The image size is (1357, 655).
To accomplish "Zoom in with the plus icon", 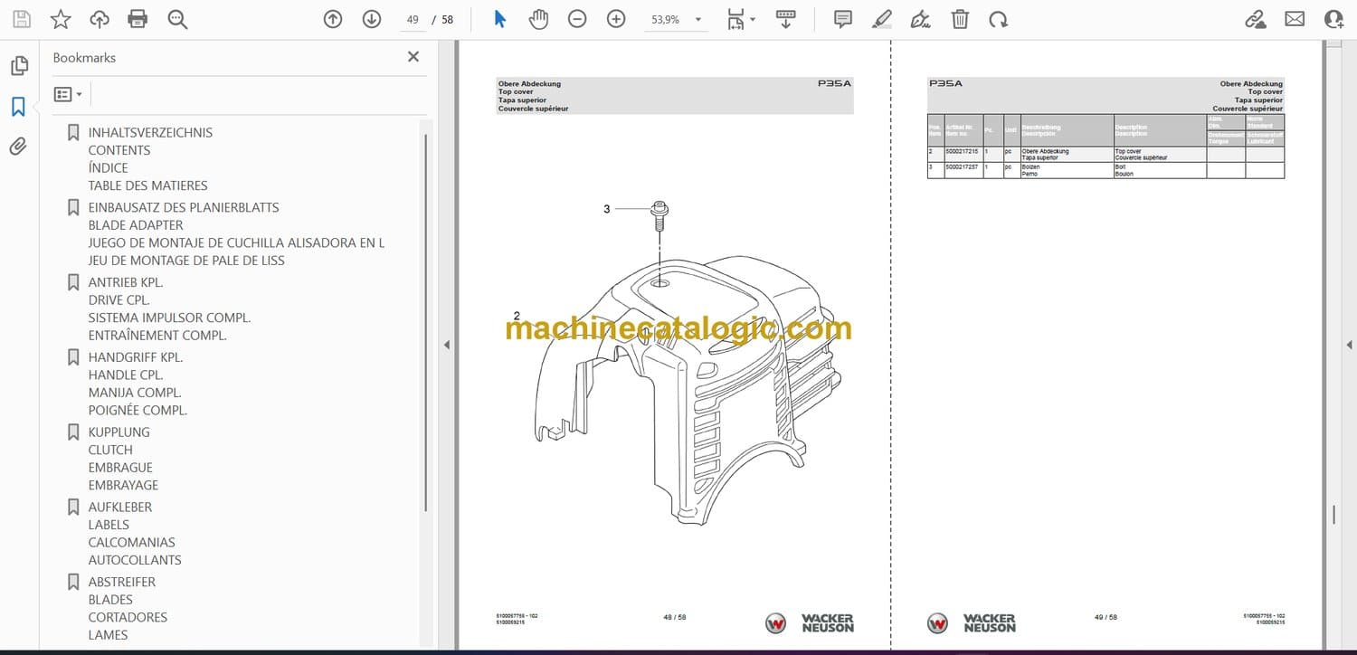I will [x=616, y=19].
